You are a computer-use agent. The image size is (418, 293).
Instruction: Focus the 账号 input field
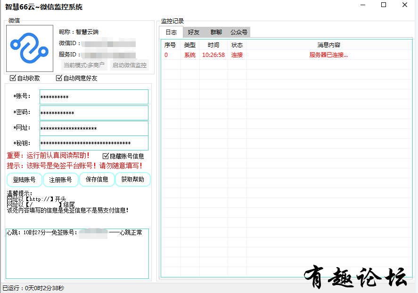(x=94, y=97)
